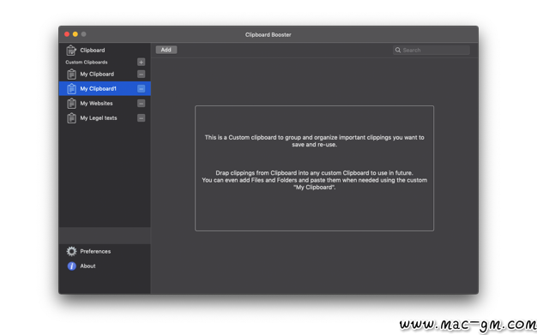
Task: Open Preferences via the gear icon
Action: pos(71,252)
